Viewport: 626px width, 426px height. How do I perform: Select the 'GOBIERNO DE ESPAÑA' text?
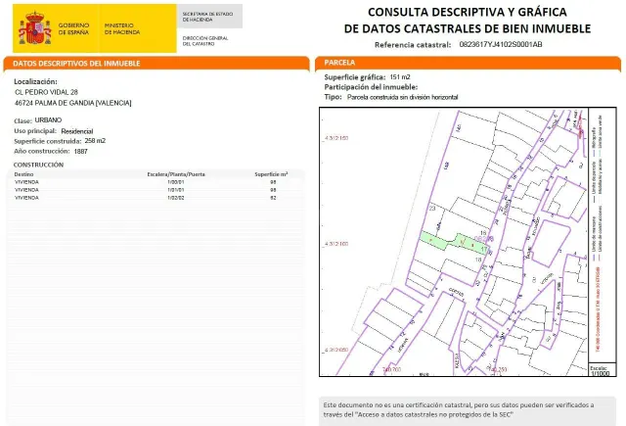[73, 28]
